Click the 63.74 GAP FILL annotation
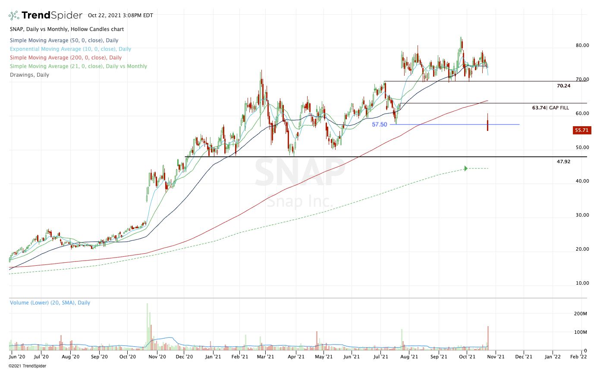The width and height of the screenshot is (600, 370). (x=551, y=108)
